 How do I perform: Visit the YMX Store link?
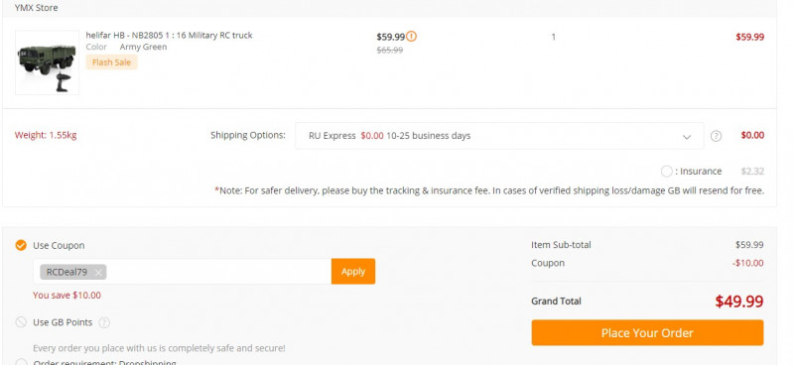click(x=36, y=8)
